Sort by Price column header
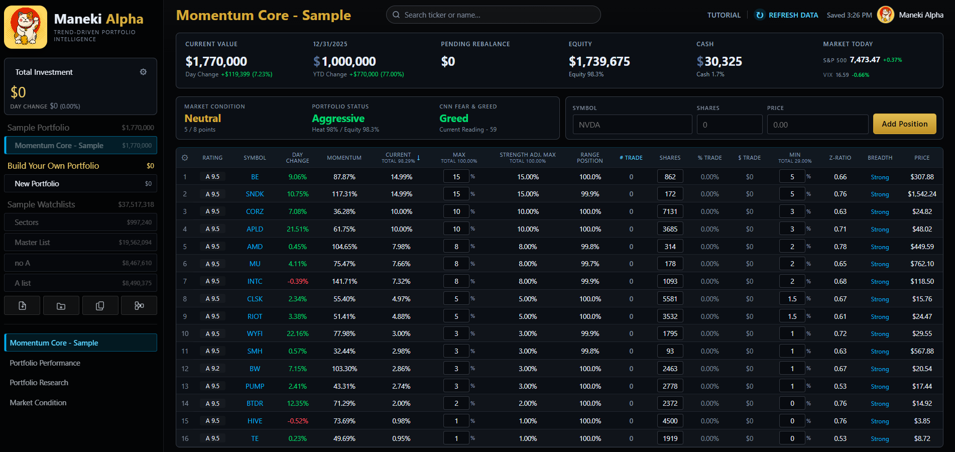This screenshot has height=452, width=955. click(x=922, y=158)
